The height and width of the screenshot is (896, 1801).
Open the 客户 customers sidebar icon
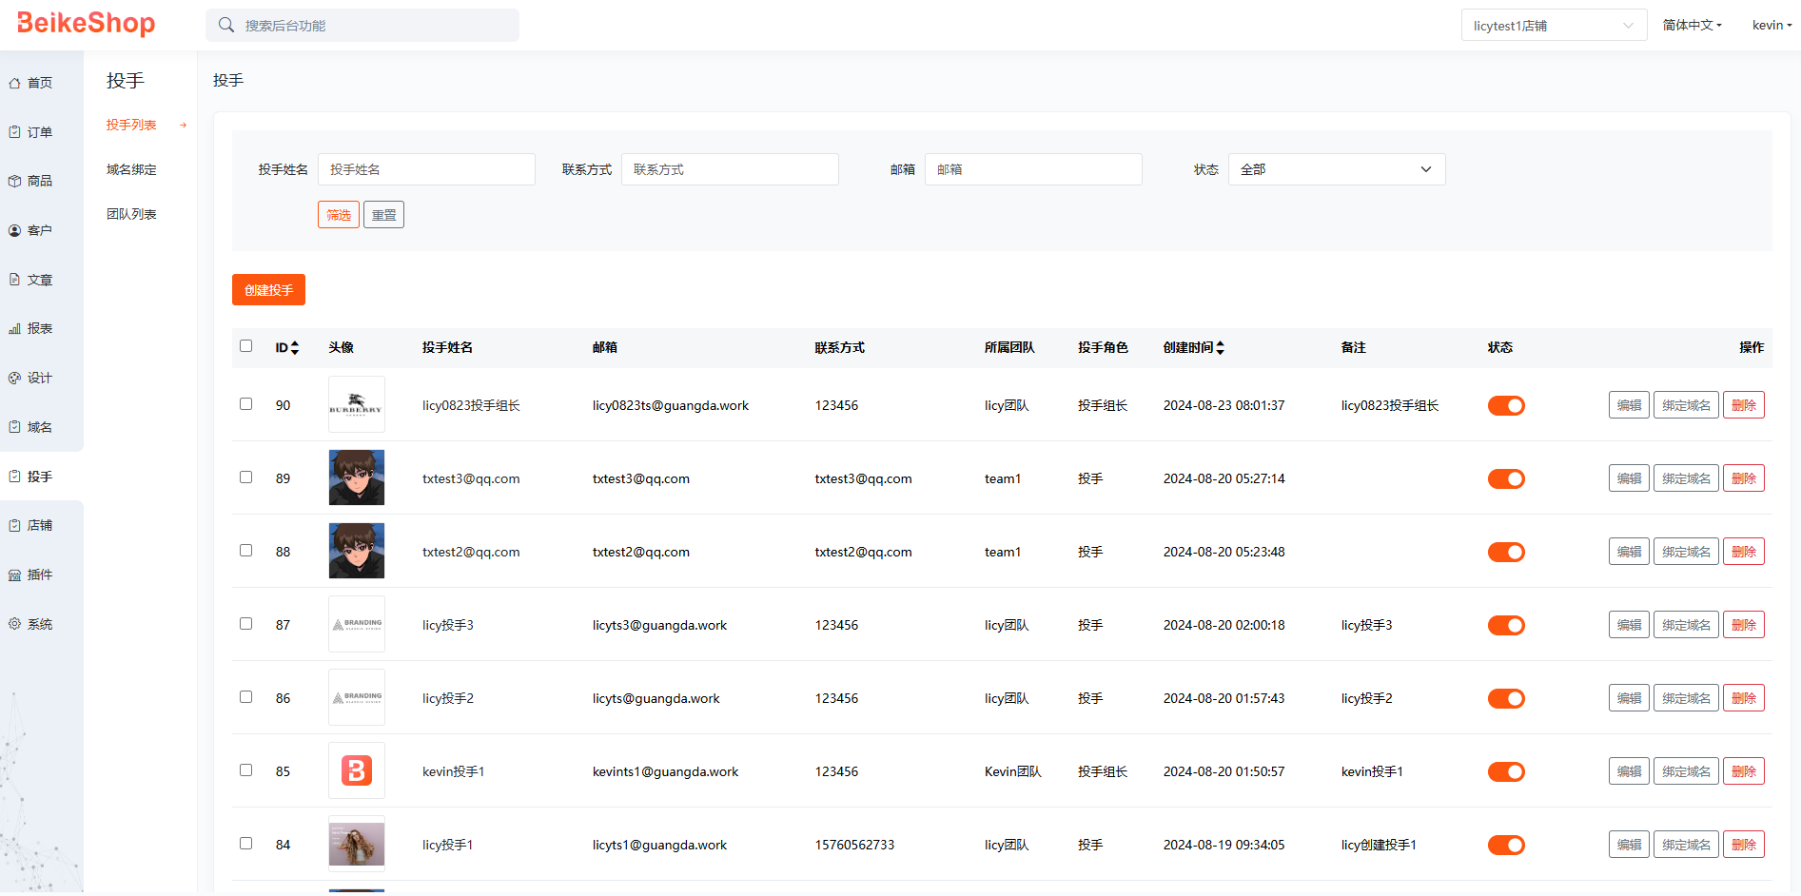14,230
